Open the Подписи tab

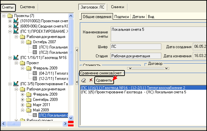122,16
